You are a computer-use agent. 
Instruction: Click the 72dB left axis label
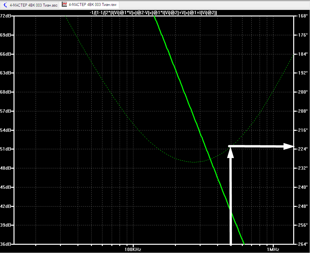(x=6, y=16)
